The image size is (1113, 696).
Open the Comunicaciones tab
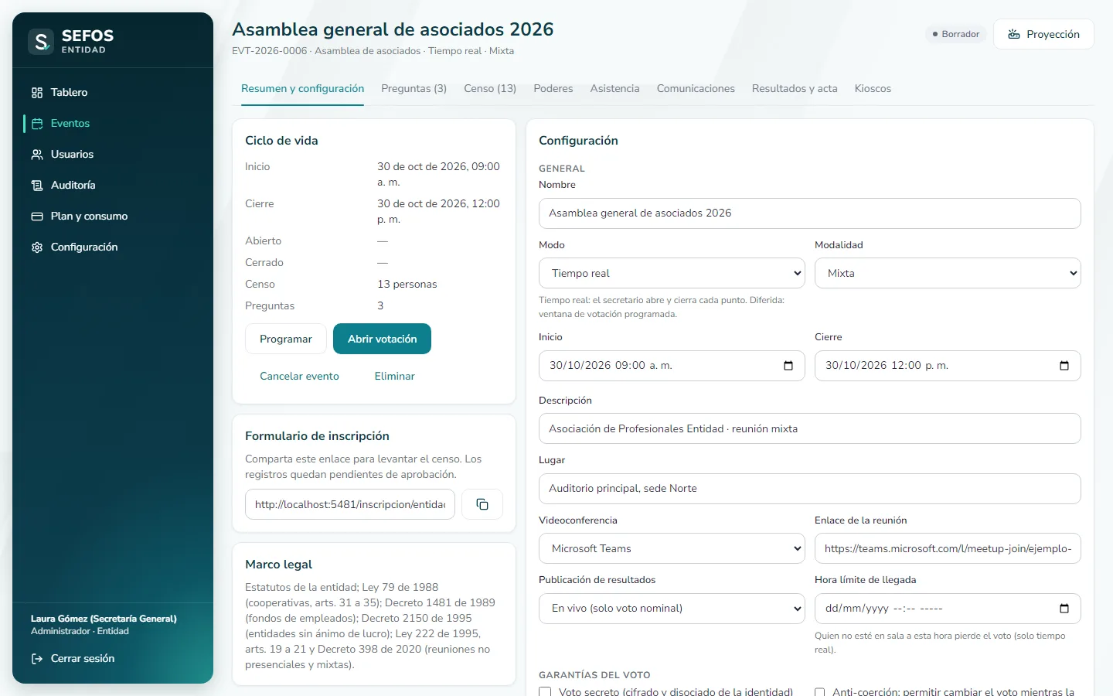[696, 89]
